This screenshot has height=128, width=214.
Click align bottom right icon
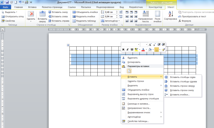pyautogui.click(x=136, y=21)
